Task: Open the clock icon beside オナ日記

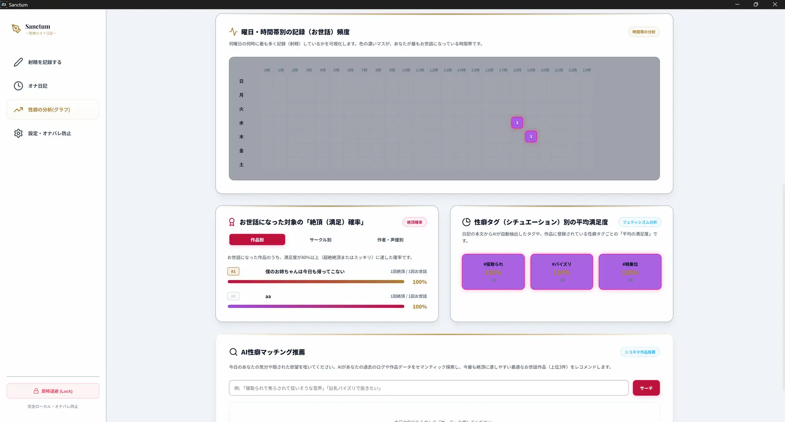Action: [x=18, y=86]
